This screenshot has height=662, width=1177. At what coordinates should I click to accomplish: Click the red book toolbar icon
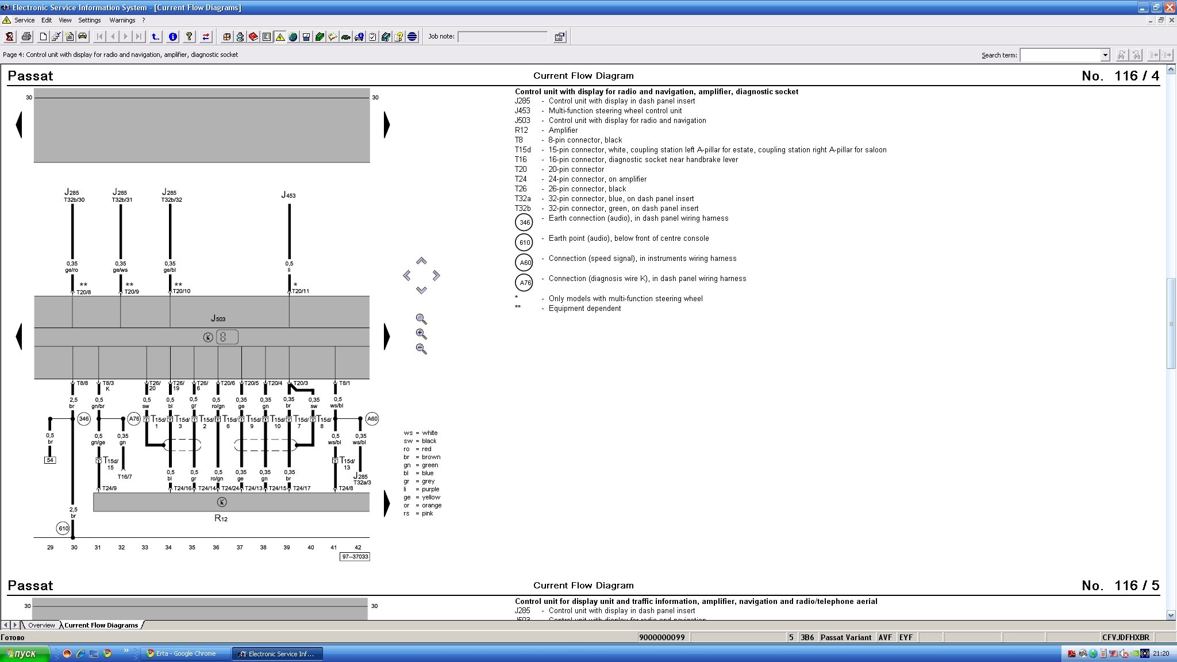point(253,37)
